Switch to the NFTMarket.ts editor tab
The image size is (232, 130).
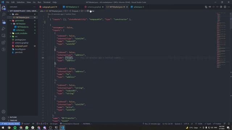coord(72,7)
